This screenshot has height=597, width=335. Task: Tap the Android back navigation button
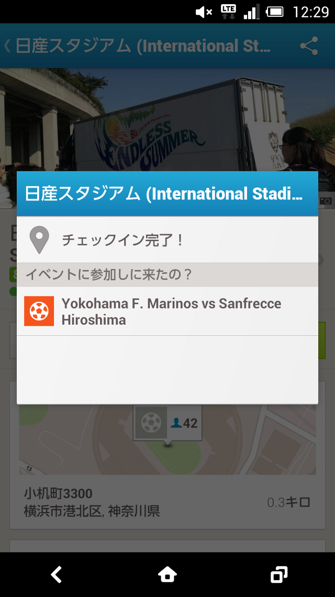tap(56, 574)
